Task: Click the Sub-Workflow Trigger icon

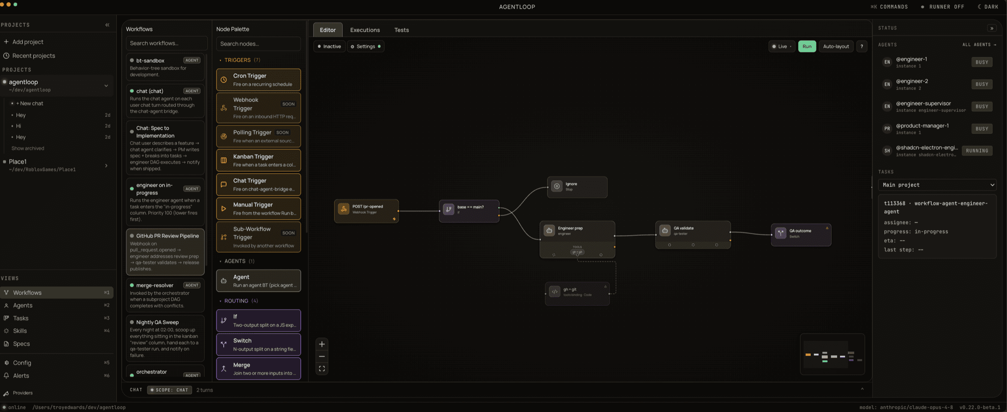Action: [224, 237]
